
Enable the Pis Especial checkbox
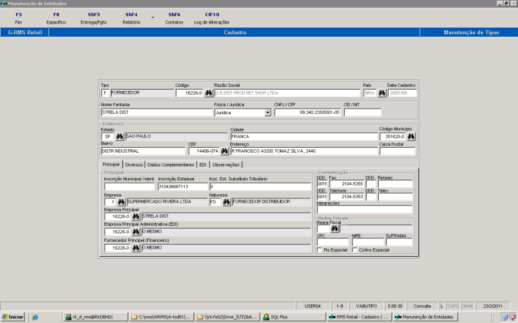point(319,250)
